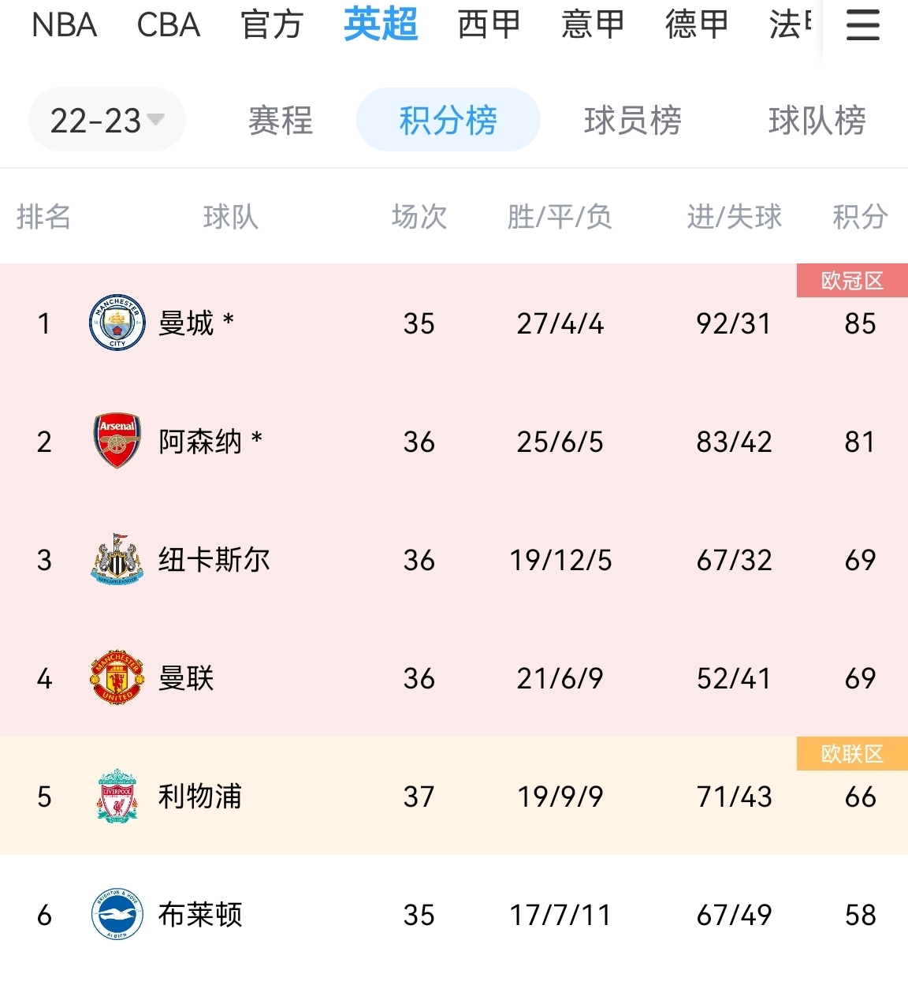The width and height of the screenshot is (908, 985).
Task: Tap the Arsenal club crest
Action: 117,441
